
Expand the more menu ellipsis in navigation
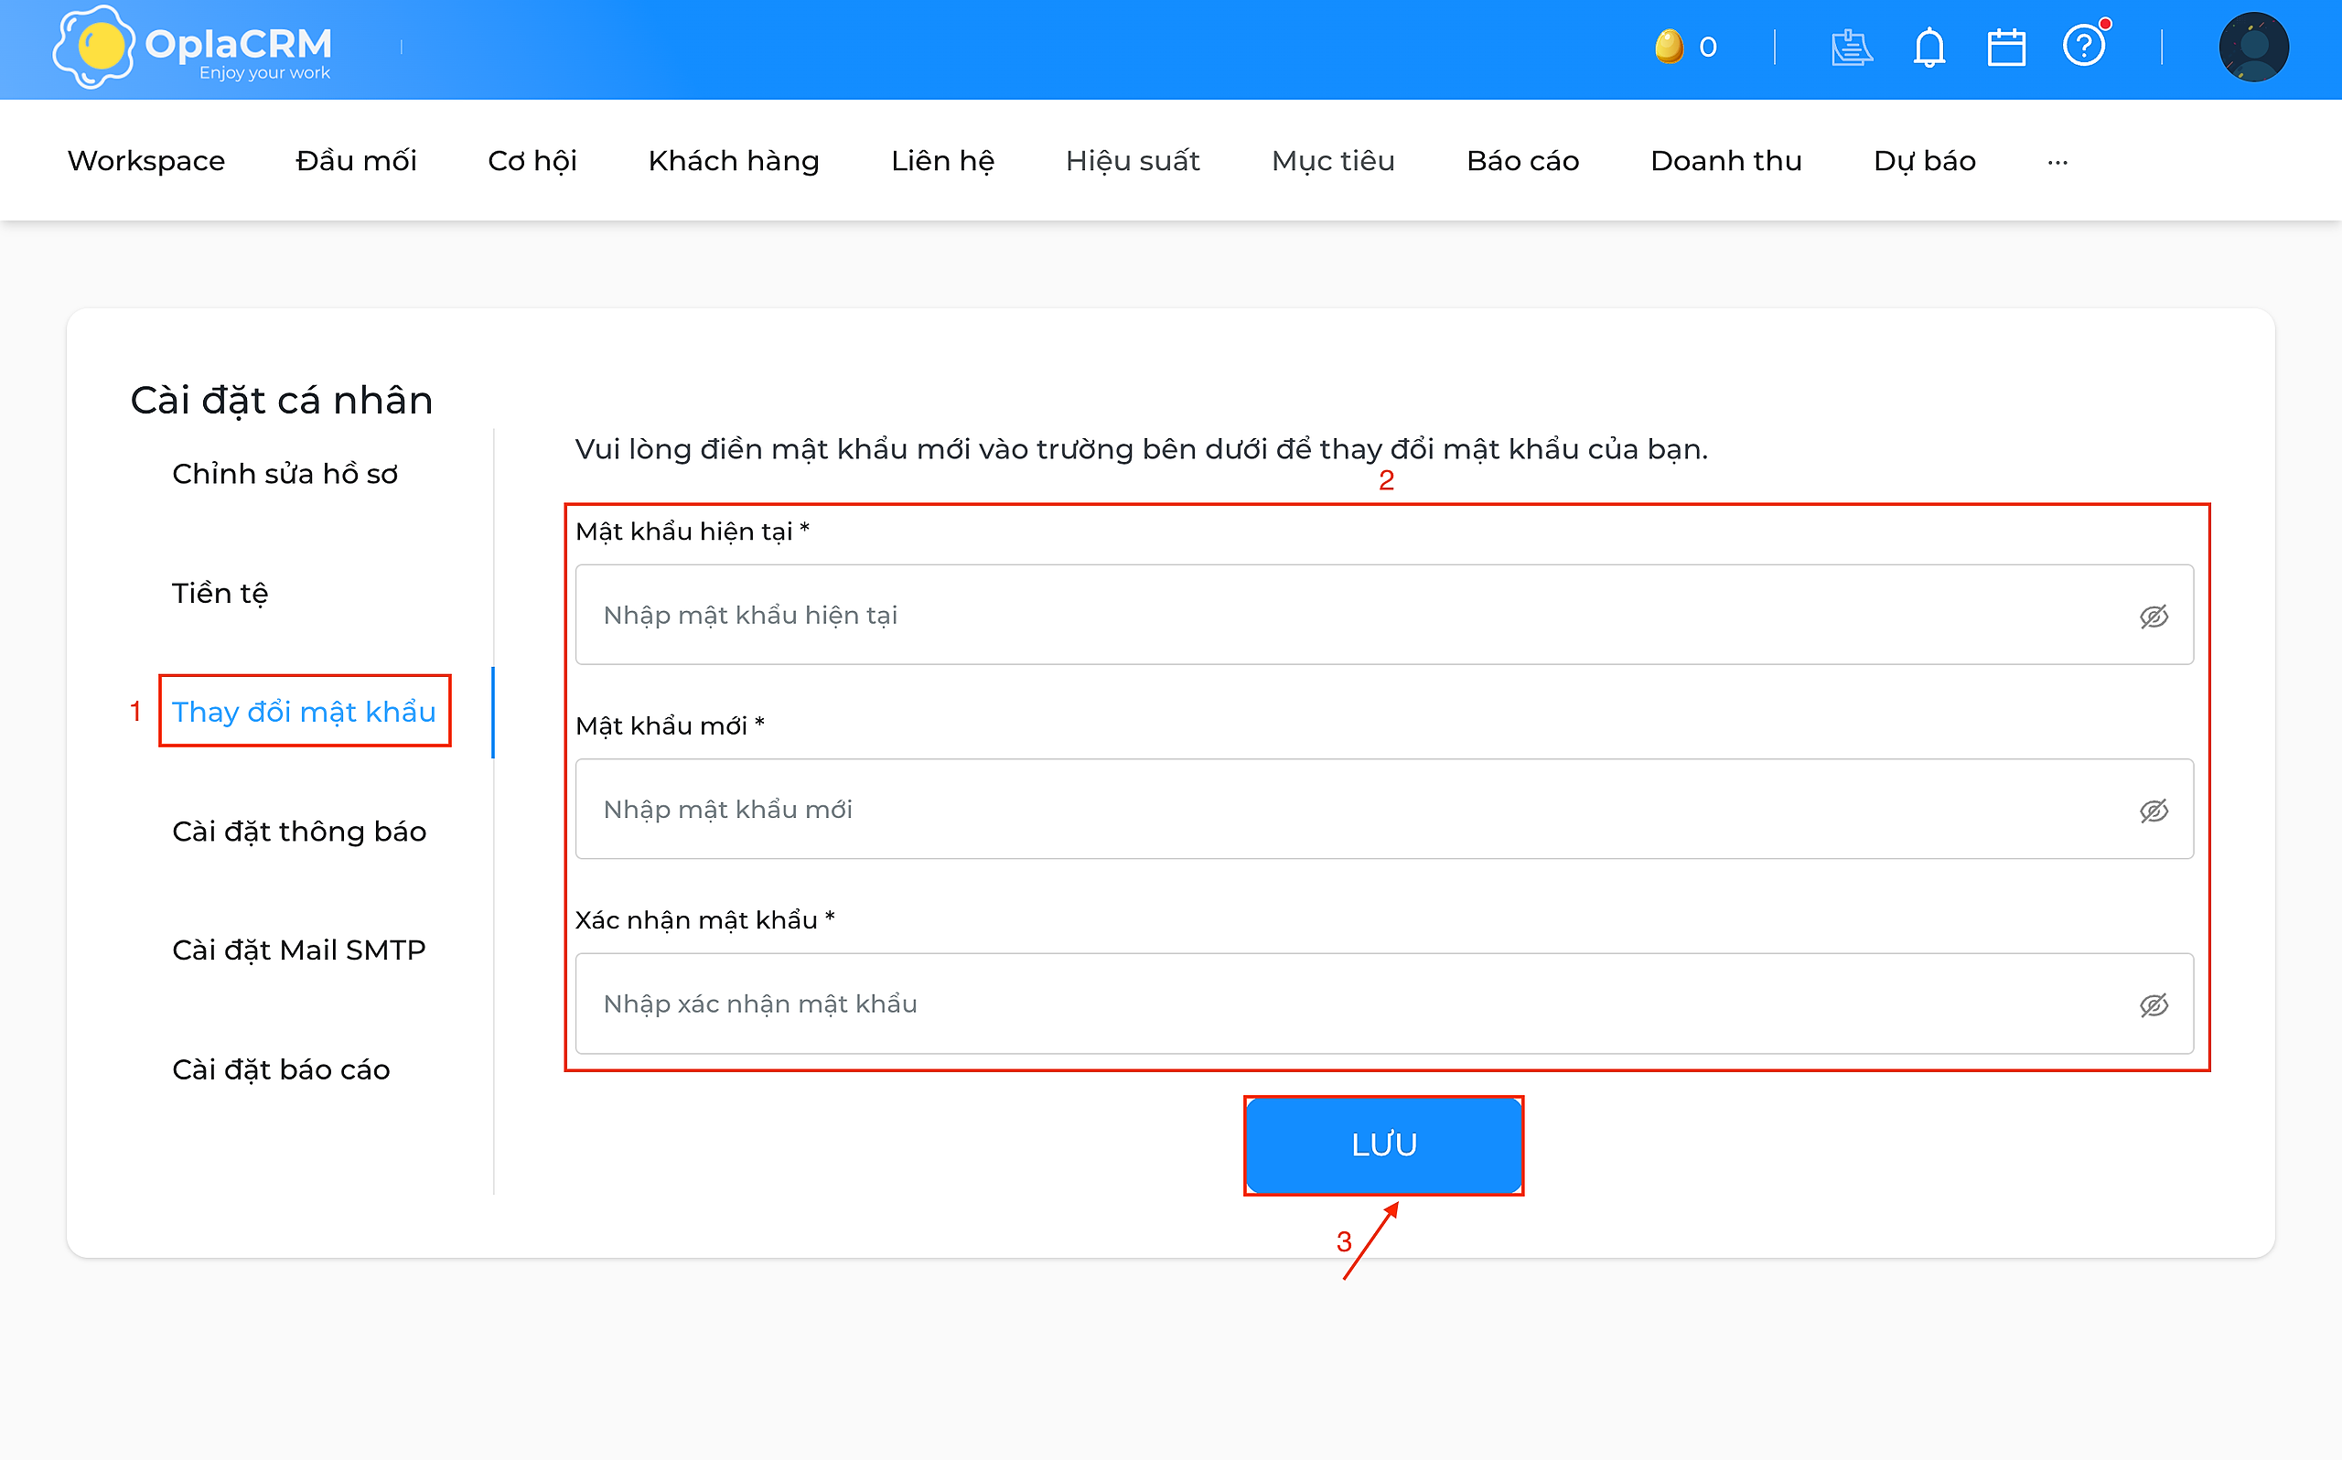2057,162
